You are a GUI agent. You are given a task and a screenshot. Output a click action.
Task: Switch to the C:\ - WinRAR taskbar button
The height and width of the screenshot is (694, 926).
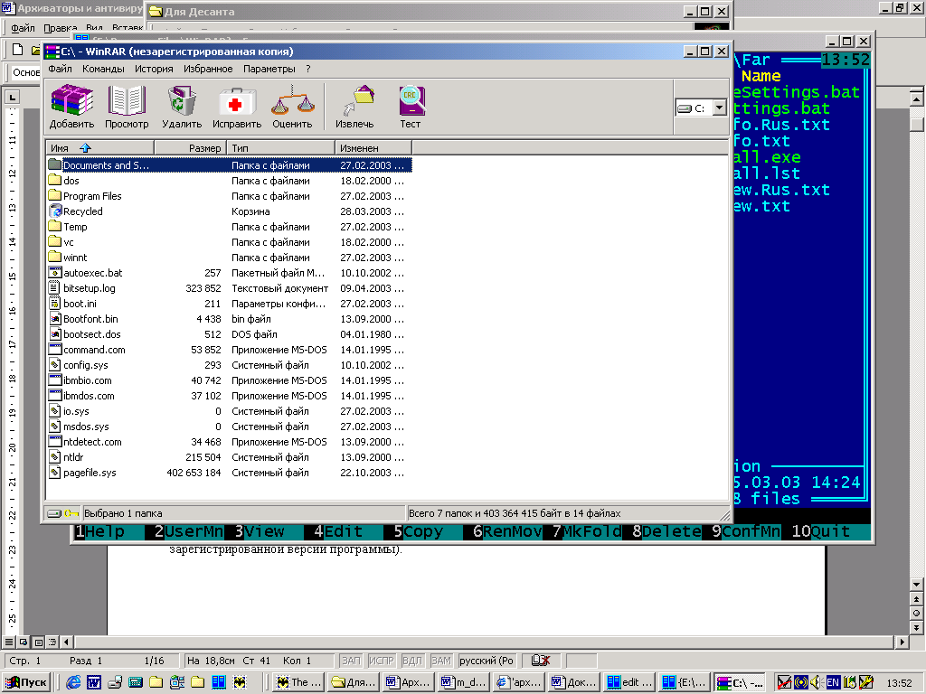coord(740,682)
